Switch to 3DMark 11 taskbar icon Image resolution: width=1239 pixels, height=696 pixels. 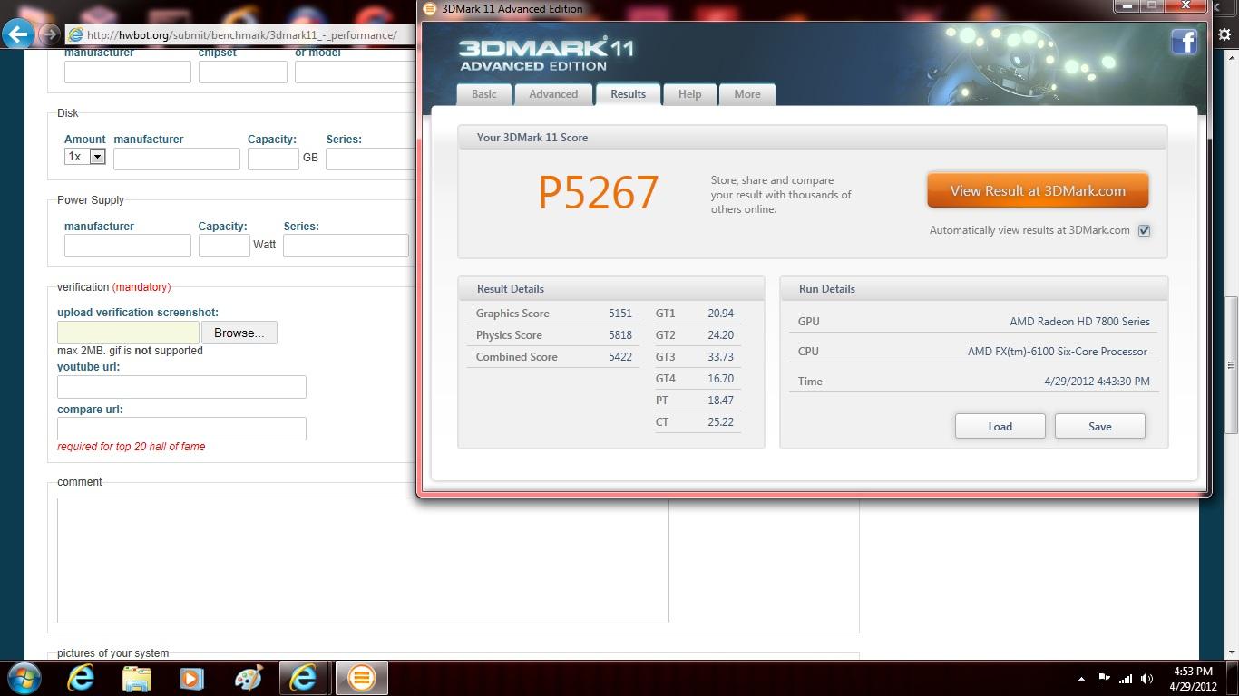tap(361, 678)
